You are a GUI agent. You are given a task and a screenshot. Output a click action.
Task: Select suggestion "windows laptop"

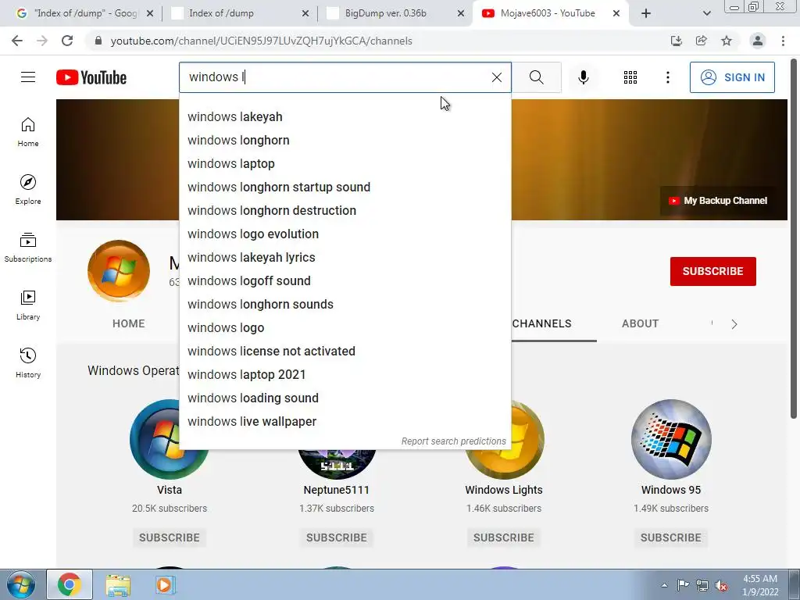click(x=345, y=164)
